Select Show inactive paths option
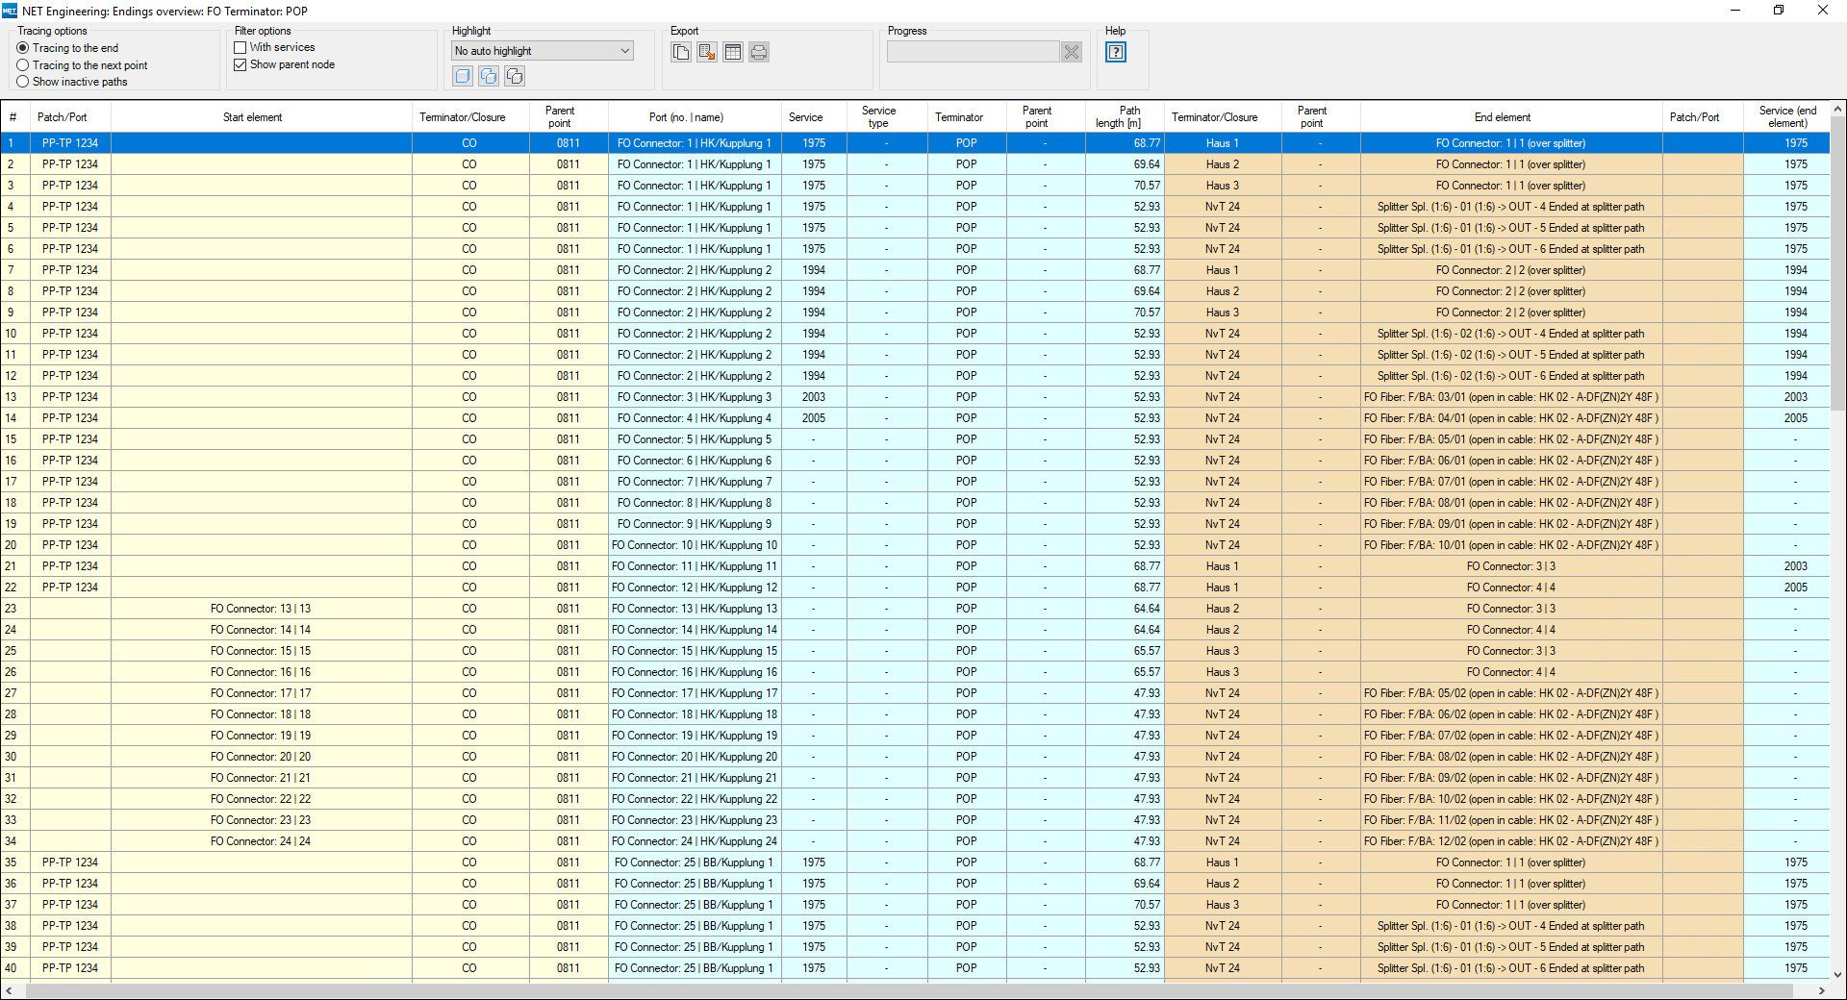This screenshot has width=1847, height=1000. [x=23, y=82]
